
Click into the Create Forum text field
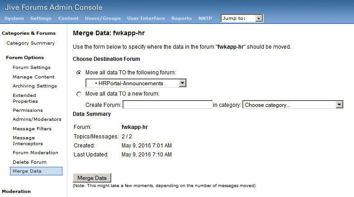click(x=167, y=105)
